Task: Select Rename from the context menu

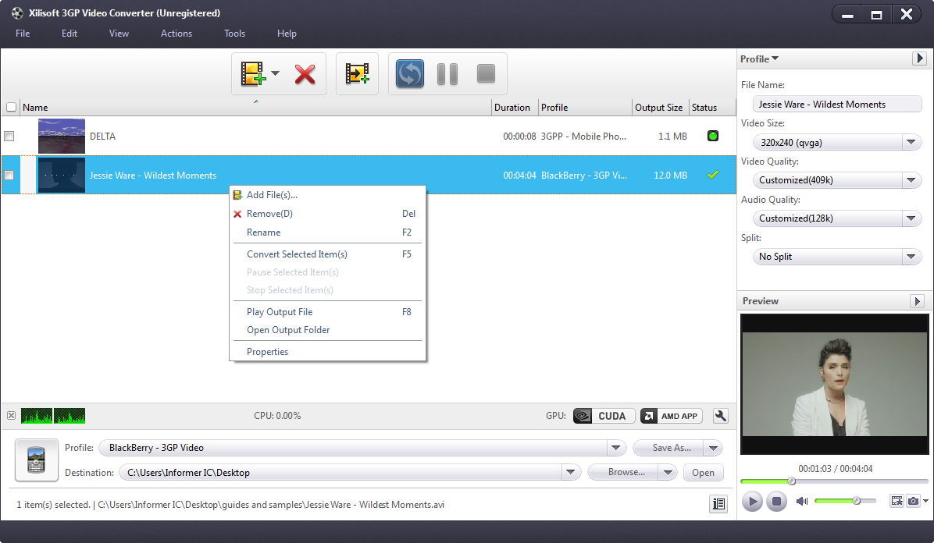Action: point(263,232)
